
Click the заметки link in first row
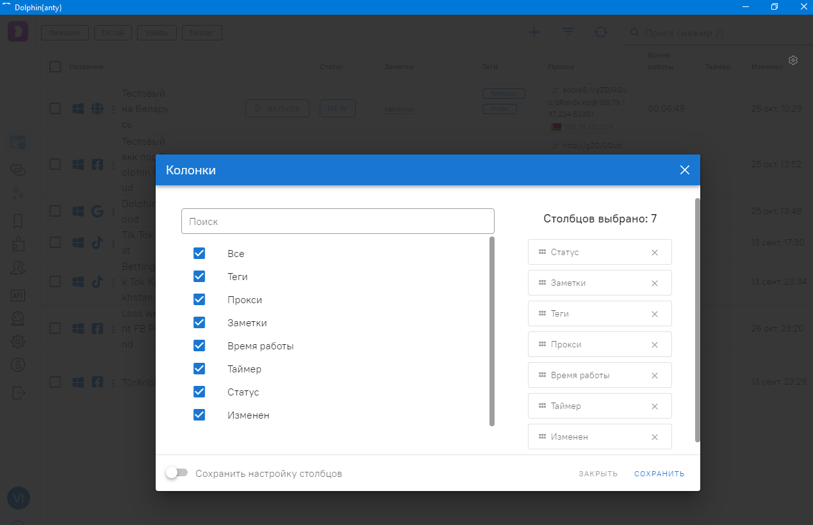point(399,109)
